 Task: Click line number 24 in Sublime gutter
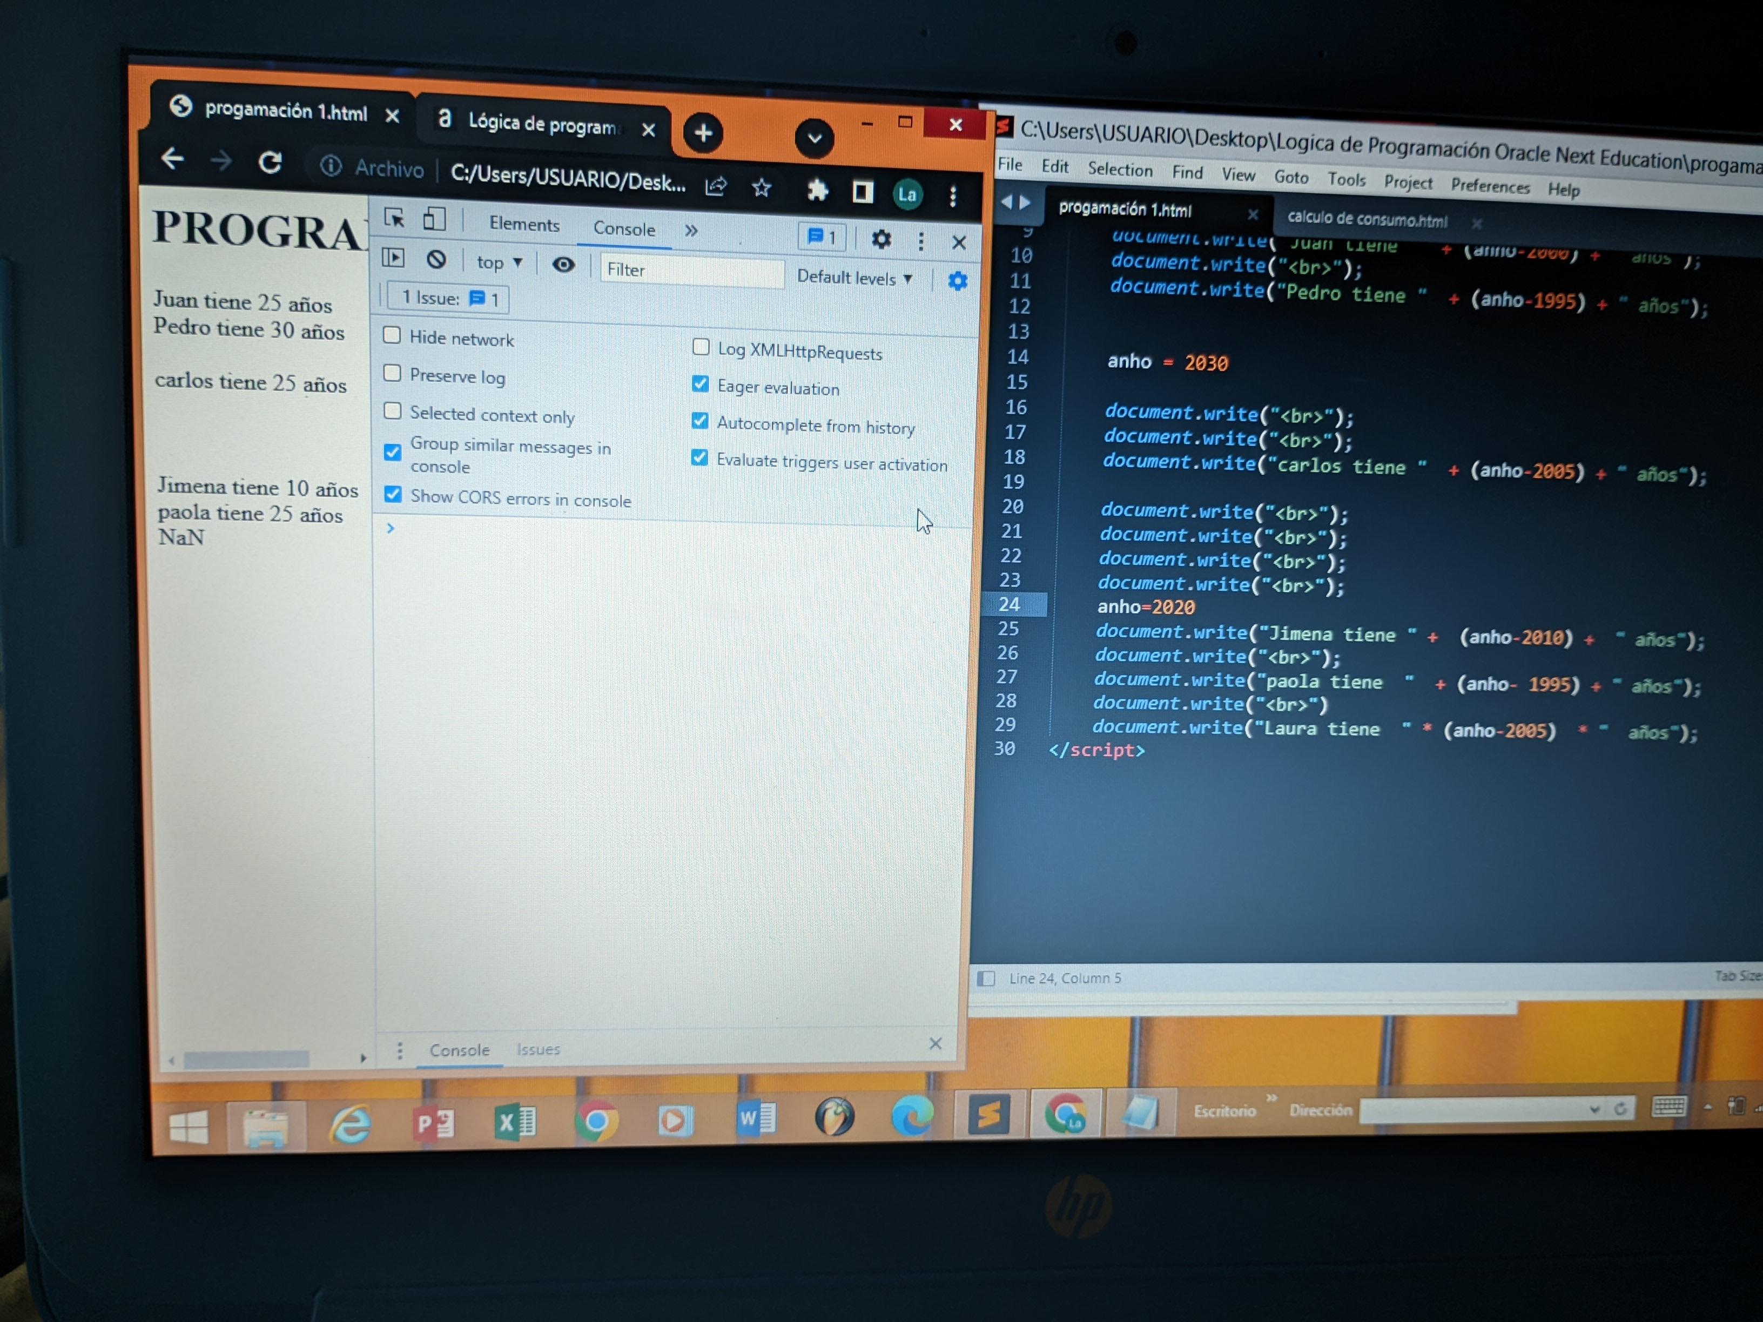[x=1009, y=604]
